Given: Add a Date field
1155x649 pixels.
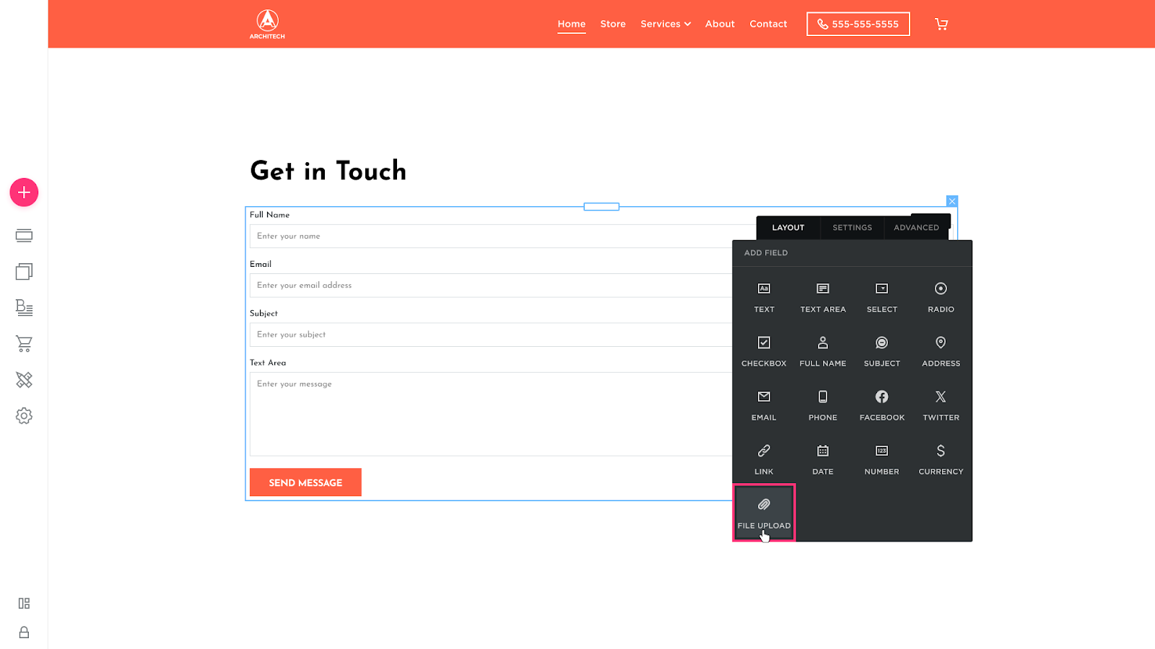Looking at the screenshot, I should point(823,460).
